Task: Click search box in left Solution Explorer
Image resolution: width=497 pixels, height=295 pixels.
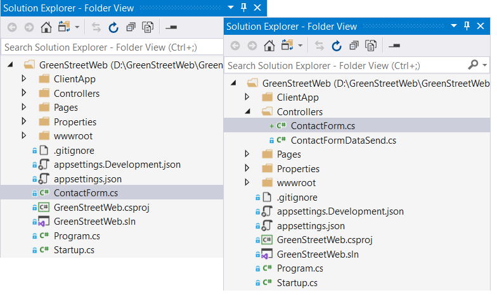Action: click(113, 47)
